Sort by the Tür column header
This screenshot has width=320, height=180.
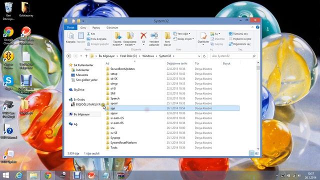[x=197, y=63]
